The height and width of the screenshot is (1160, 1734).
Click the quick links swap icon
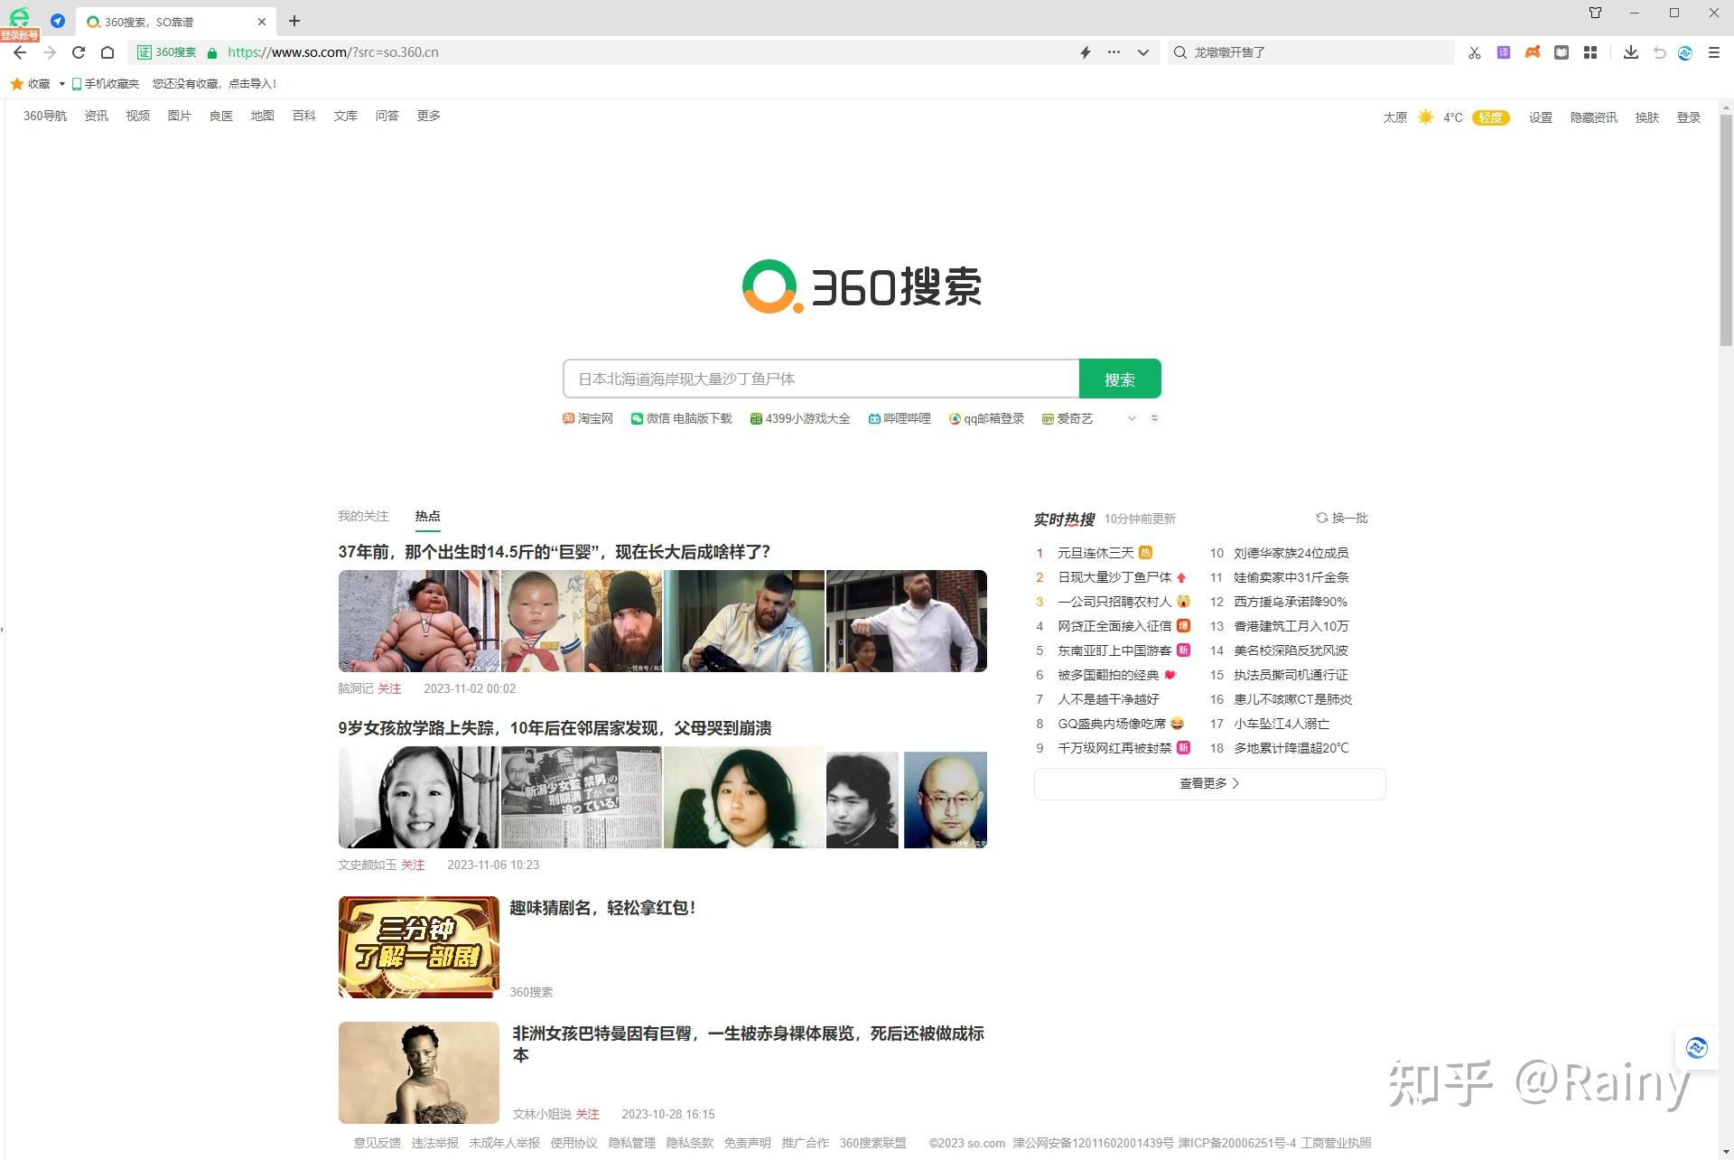tap(1154, 418)
